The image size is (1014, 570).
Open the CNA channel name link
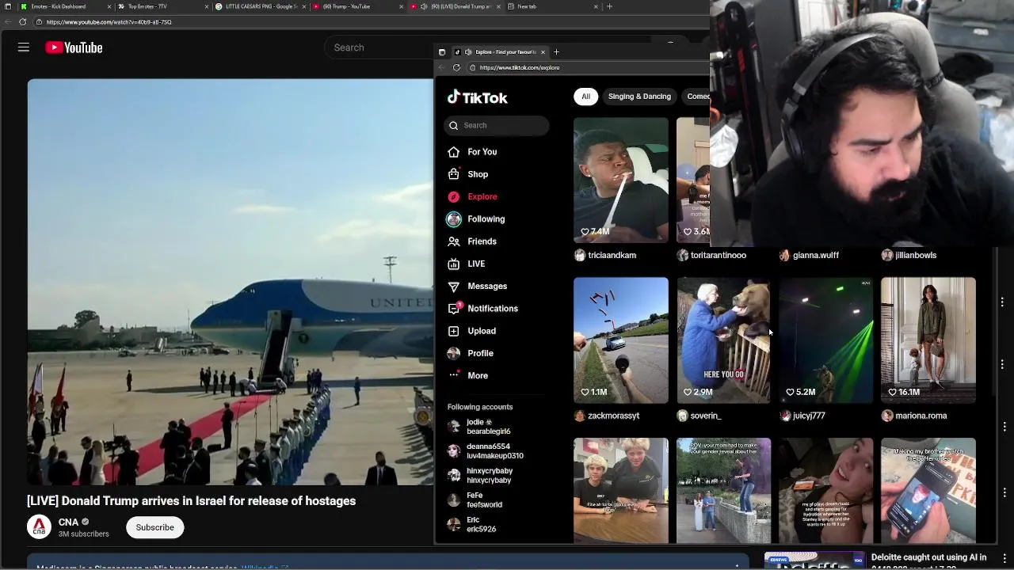pos(68,522)
